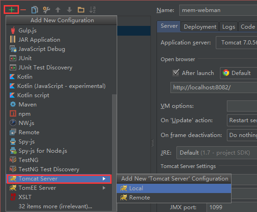Select Spy-js for Node.js entry
This screenshot has width=257, height=212.
tap(59, 151)
